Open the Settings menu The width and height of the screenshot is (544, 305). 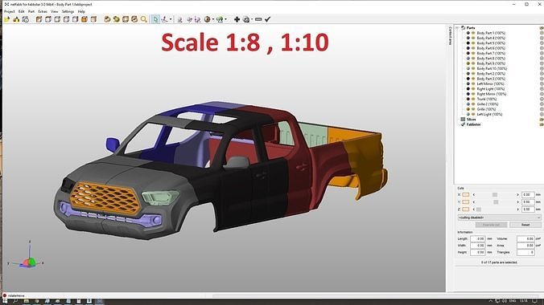click(x=68, y=11)
